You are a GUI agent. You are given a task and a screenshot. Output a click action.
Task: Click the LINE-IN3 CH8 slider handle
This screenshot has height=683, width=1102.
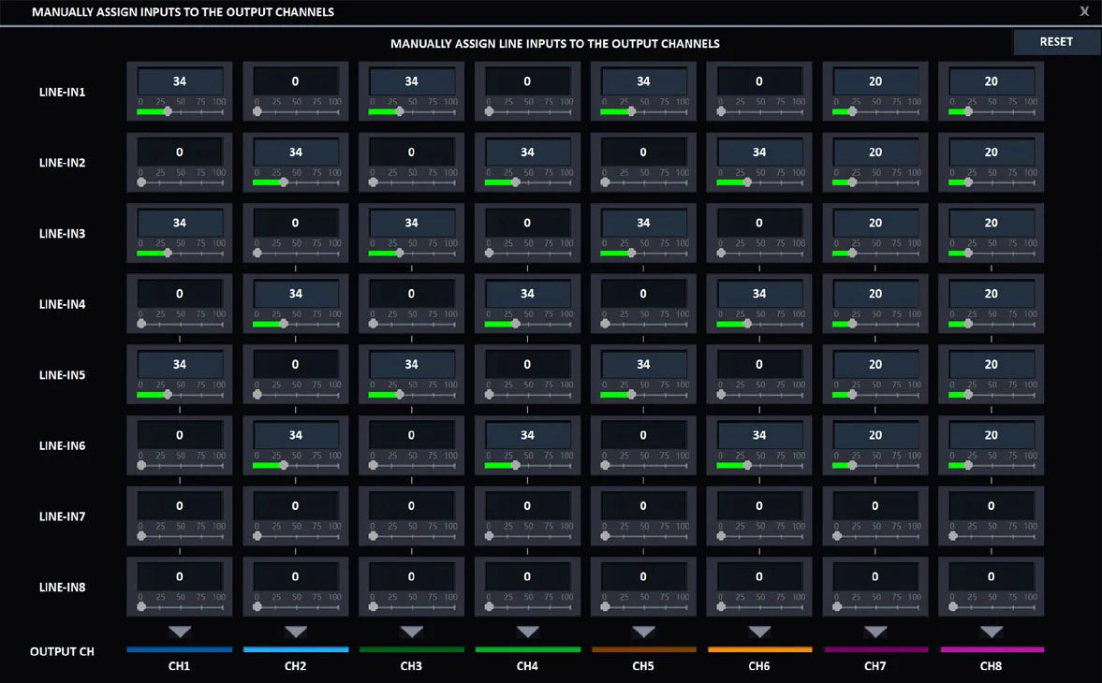coord(968,253)
